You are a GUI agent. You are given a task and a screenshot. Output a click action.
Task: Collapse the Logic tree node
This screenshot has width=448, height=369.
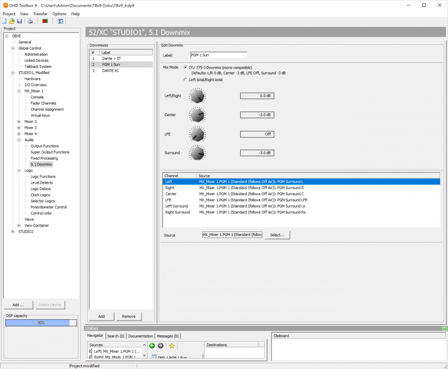click(x=19, y=170)
